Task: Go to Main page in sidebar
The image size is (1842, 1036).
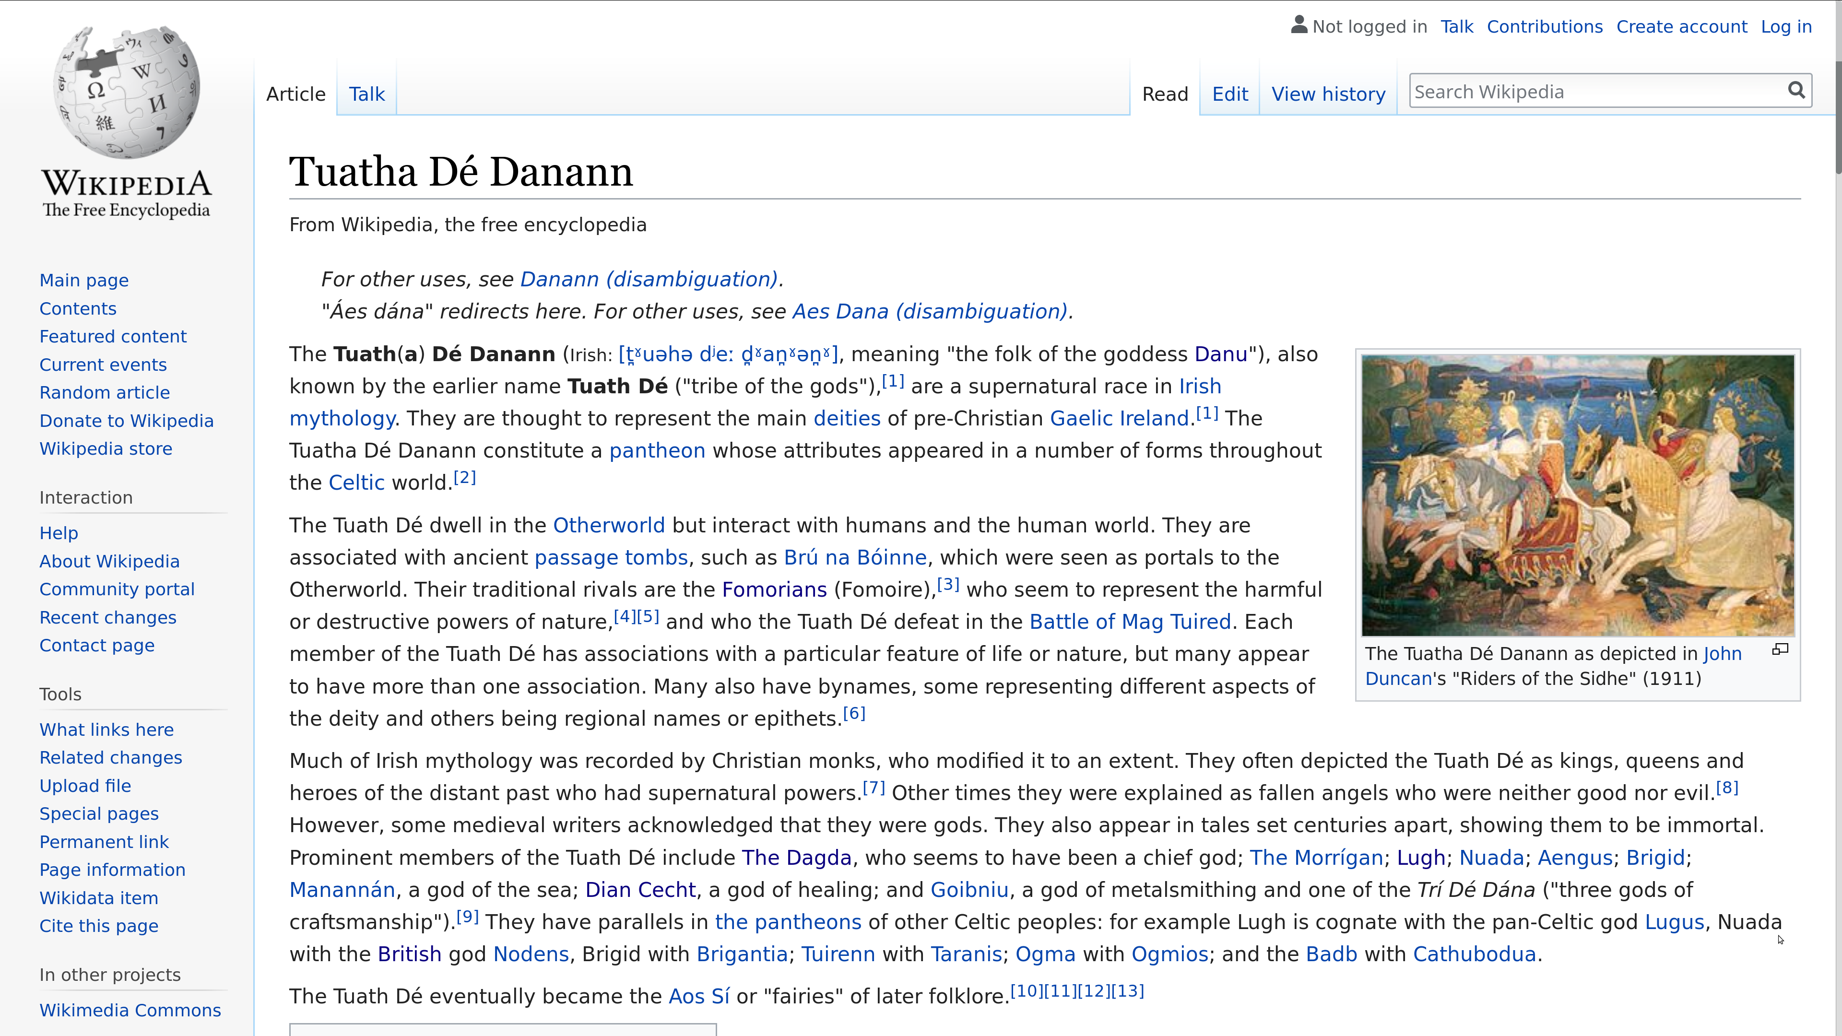Action: tap(83, 280)
